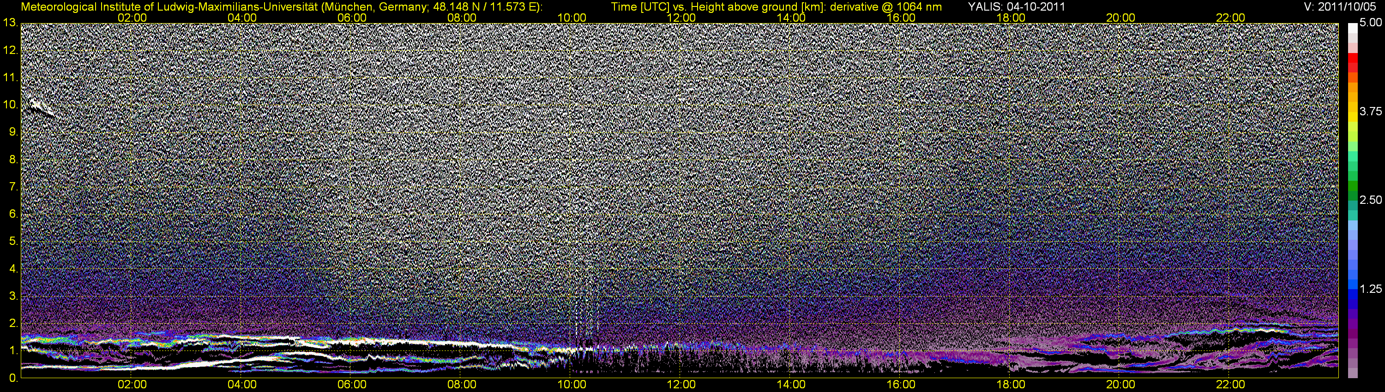The height and width of the screenshot is (392, 1385).
Task: Click the 20:00 label on the top time axis
Action: tap(1120, 18)
